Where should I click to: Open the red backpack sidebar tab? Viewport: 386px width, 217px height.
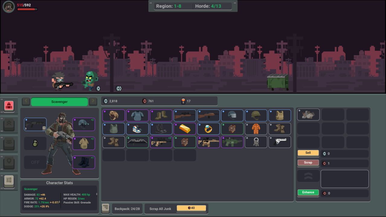[9, 106]
